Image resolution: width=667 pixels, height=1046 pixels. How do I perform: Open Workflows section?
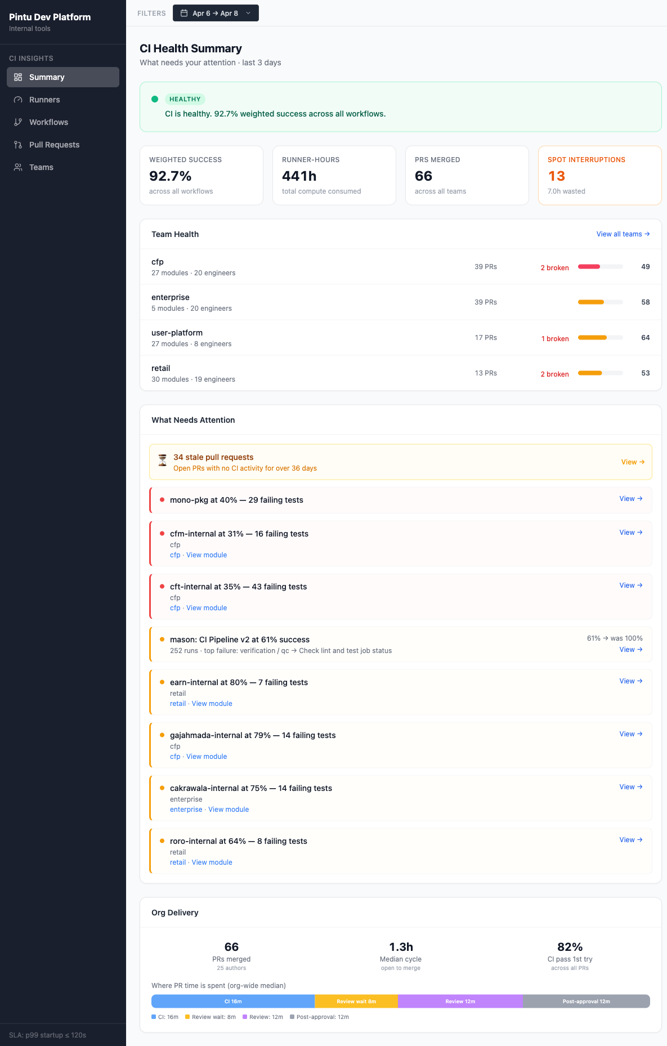pyautogui.click(x=63, y=122)
